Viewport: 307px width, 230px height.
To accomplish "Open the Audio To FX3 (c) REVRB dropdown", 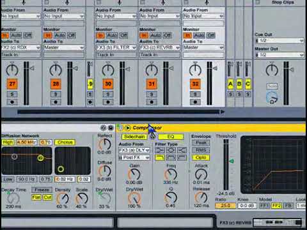I will tap(160, 47).
